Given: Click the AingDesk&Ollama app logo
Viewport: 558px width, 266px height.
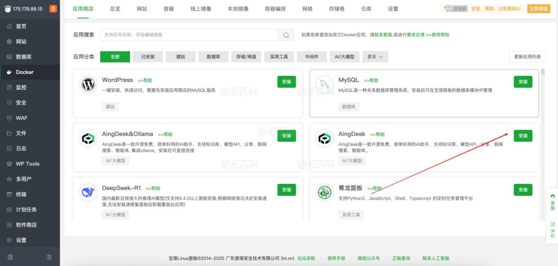Looking at the screenshot, I should tap(88, 138).
